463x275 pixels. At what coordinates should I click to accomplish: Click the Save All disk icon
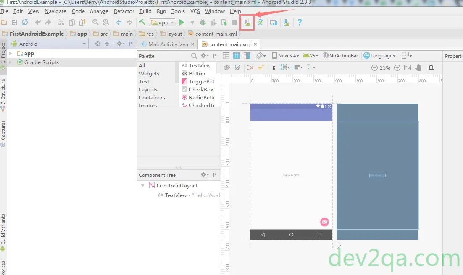point(14,22)
